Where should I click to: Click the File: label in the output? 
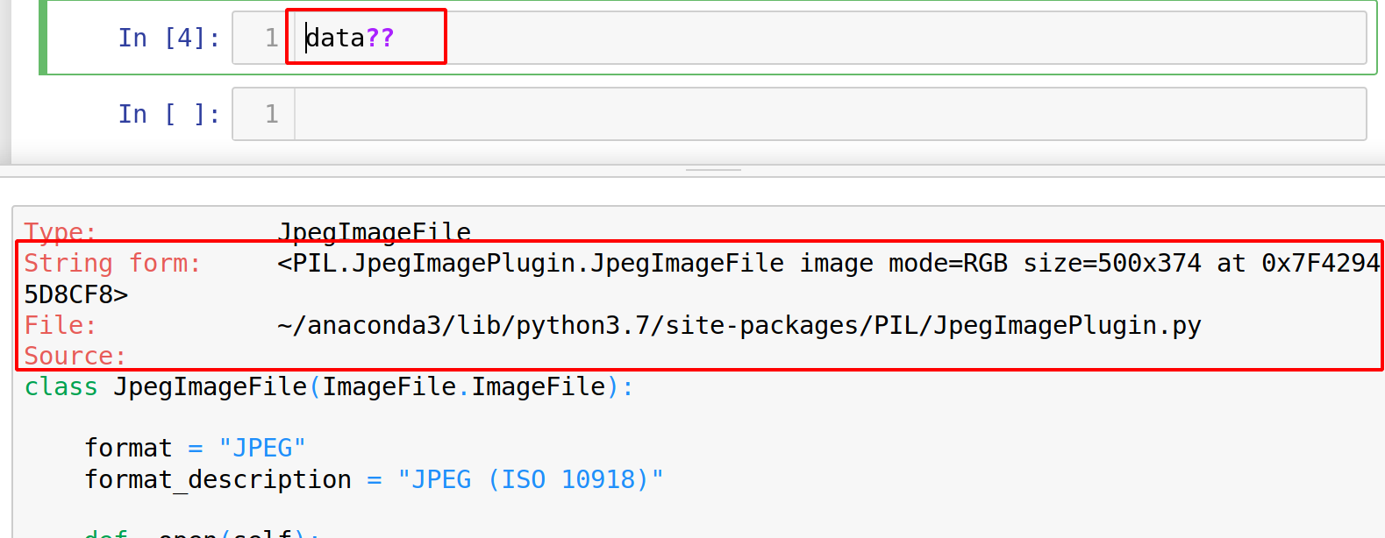coord(58,324)
